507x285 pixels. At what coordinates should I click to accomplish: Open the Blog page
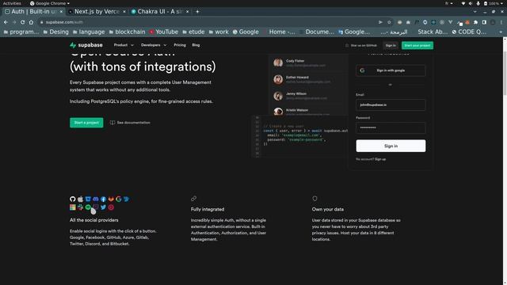point(196,45)
